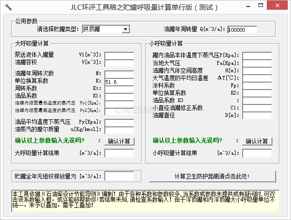Viewport: 291px width, 220px height.
Task: Select the turnover coefficient Kt field
Action: (x=119, y=89)
